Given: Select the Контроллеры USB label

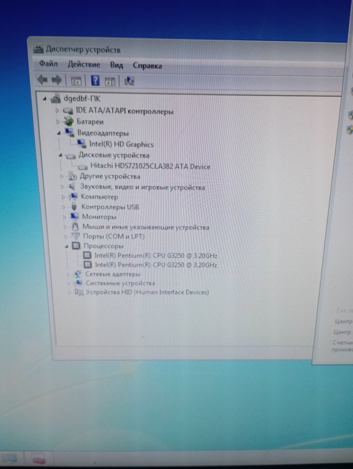Looking at the screenshot, I should pyautogui.click(x=110, y=207).
